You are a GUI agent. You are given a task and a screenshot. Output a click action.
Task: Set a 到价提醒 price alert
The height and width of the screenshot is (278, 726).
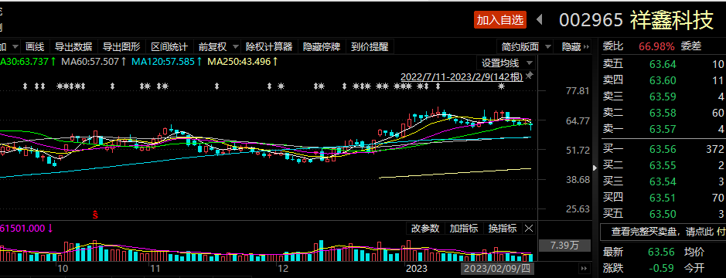coord(370,46)
